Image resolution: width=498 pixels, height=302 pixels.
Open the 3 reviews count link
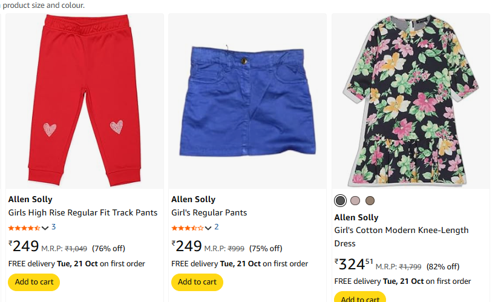(53, 228)
